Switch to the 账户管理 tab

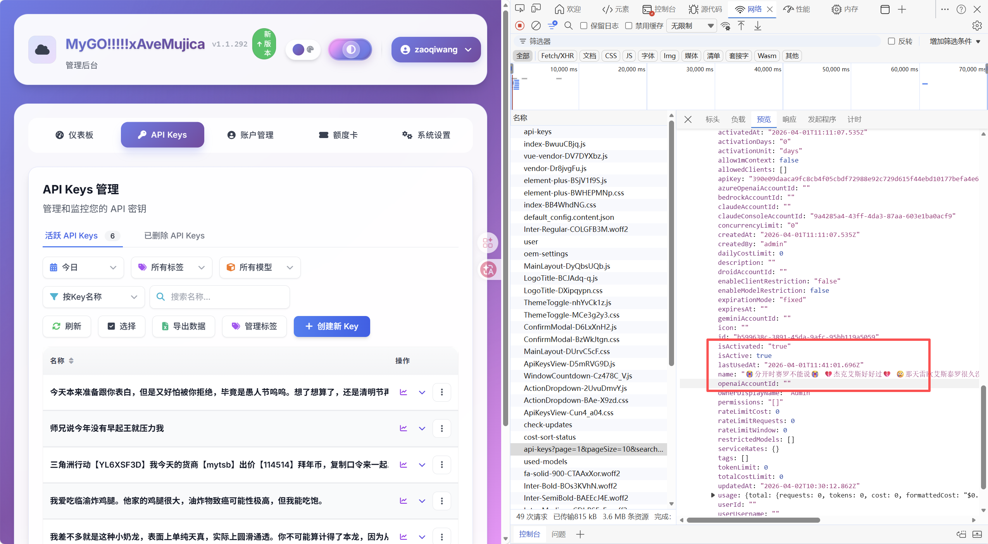pos(250,135)
